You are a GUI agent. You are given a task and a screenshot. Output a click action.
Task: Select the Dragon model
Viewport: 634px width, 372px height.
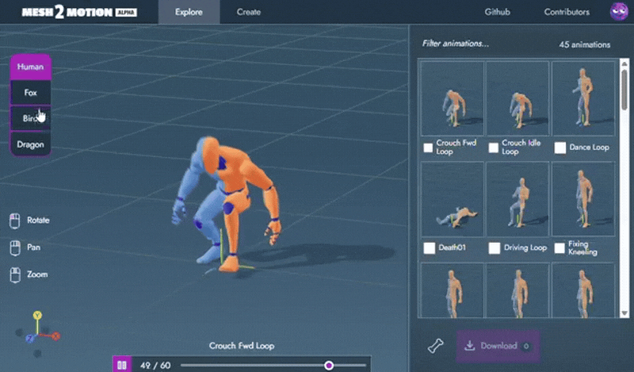30,144
